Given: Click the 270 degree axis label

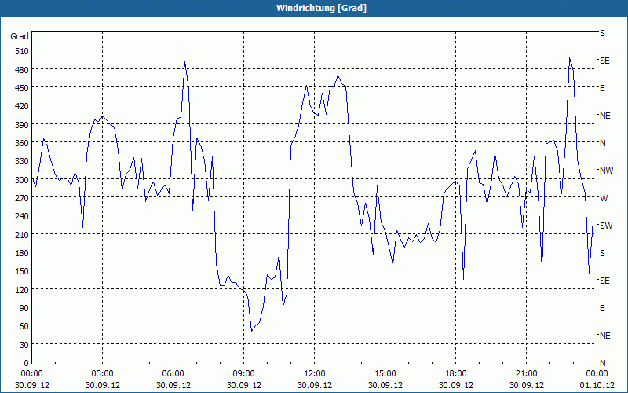Looking at the screenshot, I should tap(22, 198).
